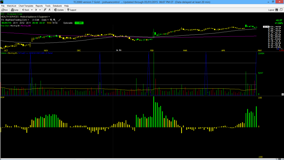The width and height of the screenshot is (284, 160).
Task: Click the MovAvg 50 legend label
Action: pyautogui.click(x=15, y=26)
